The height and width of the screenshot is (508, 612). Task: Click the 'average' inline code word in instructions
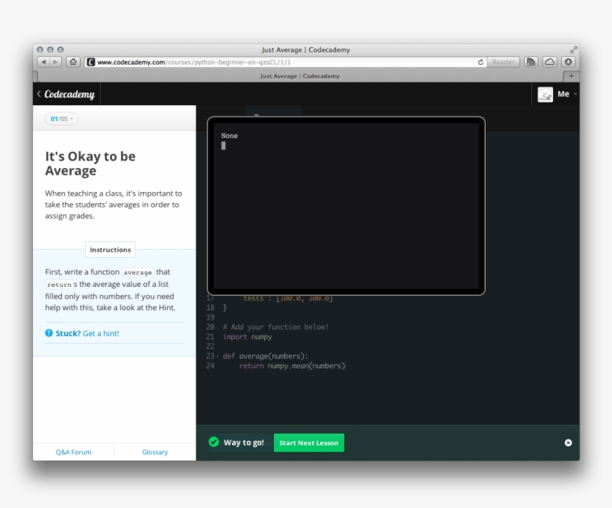pos(138,273)
